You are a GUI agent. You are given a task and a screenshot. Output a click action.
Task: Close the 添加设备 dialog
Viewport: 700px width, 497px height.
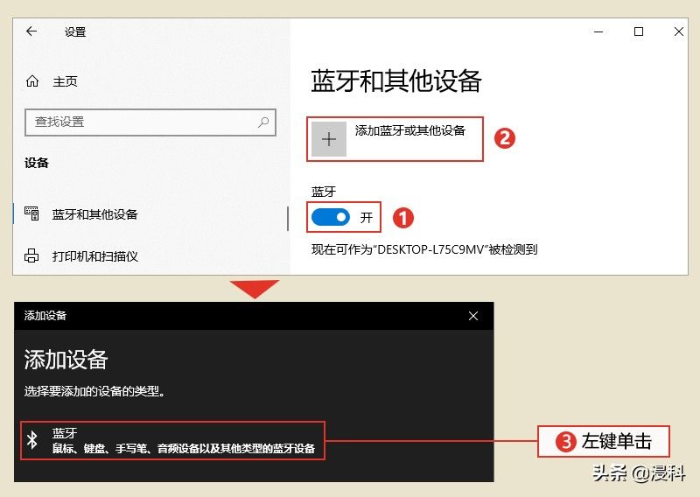tap(473, 315)
